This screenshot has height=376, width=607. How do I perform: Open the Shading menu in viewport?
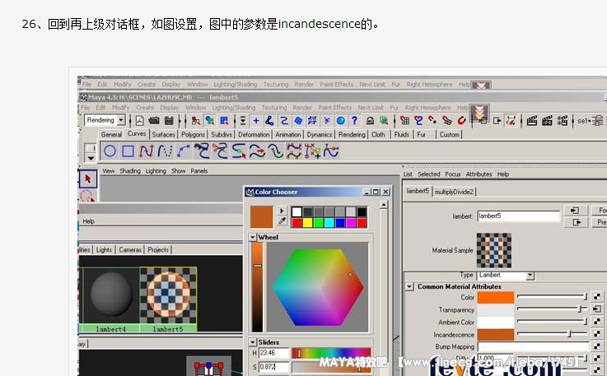click(130, 171)
